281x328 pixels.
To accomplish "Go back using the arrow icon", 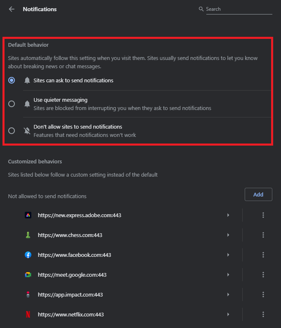I will click(12, 9).
